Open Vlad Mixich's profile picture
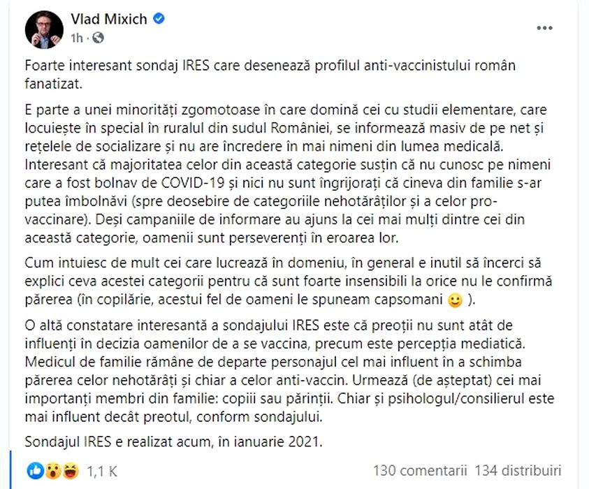Screen dimensions: 589x489 pos(43,28)
